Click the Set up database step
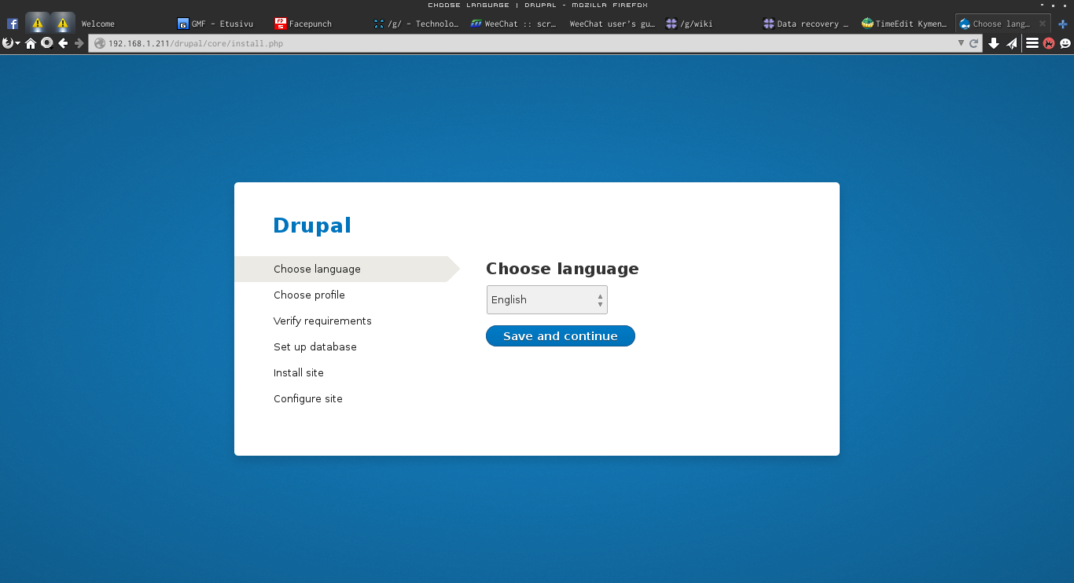This screenshot has width=1074, height=583. pos(315,346)
